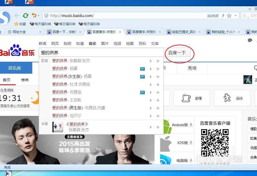Choose the 运动 mood card
This screenshot has width=257, height=176.
coord(232,98)
